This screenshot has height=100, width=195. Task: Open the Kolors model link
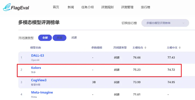pos(36,68)
